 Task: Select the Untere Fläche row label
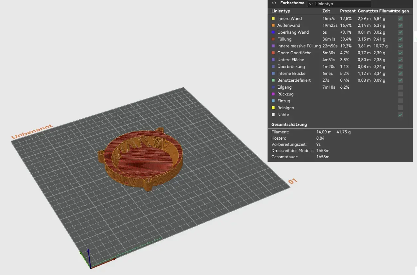tap(291, 60)
